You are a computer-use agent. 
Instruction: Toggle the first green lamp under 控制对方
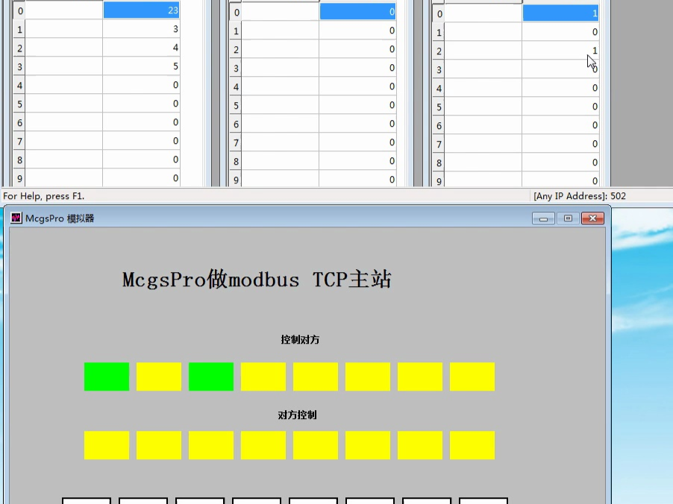[x=107, y=377]
